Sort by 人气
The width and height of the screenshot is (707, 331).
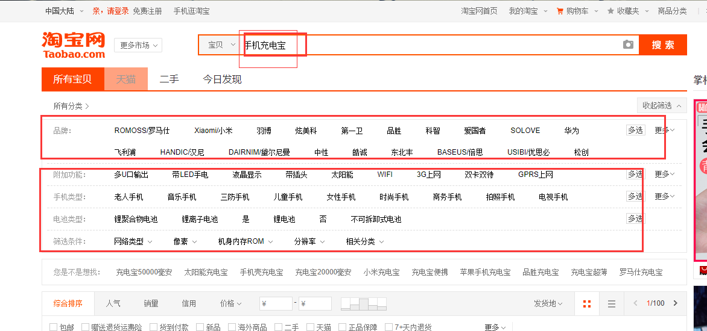[x=113, y=303]
